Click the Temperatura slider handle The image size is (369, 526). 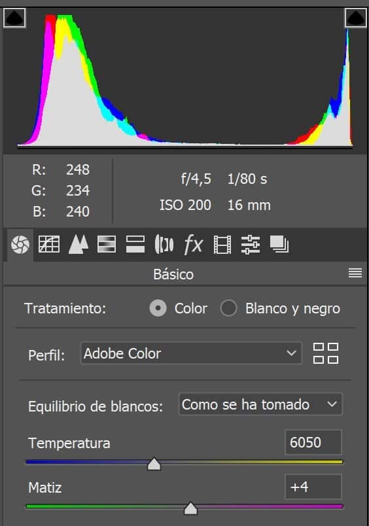pos(154,464)
